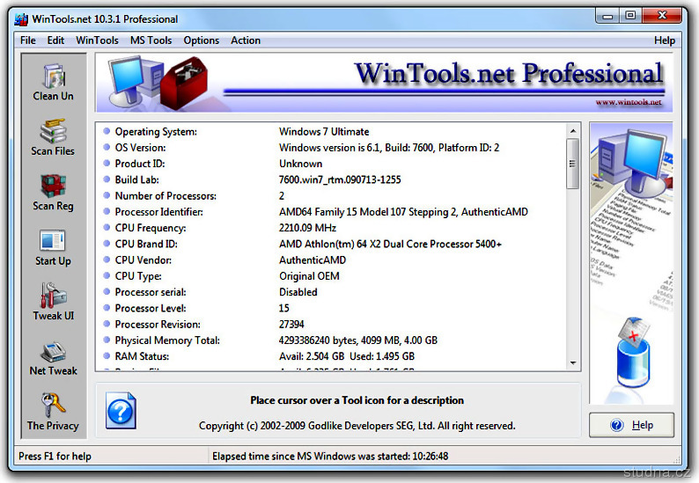Open the Start Up manager icon

point(53,242)
